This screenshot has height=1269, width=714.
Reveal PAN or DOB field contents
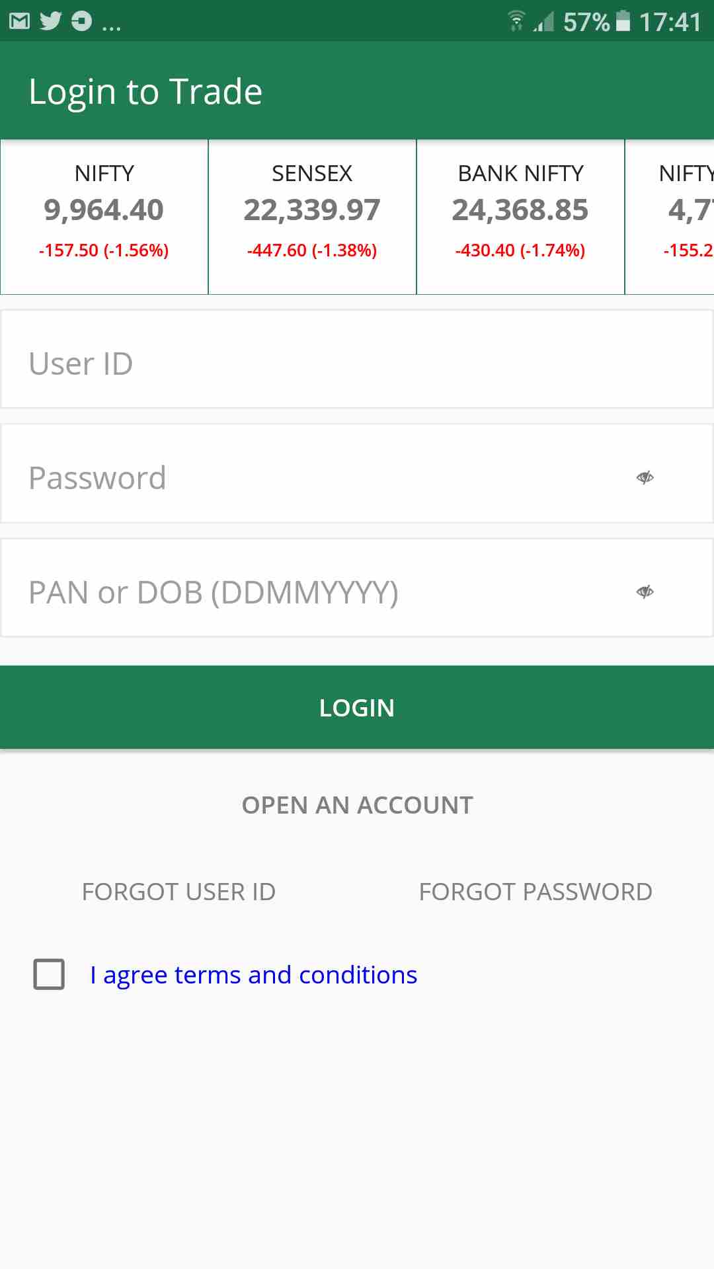(645, 592)
